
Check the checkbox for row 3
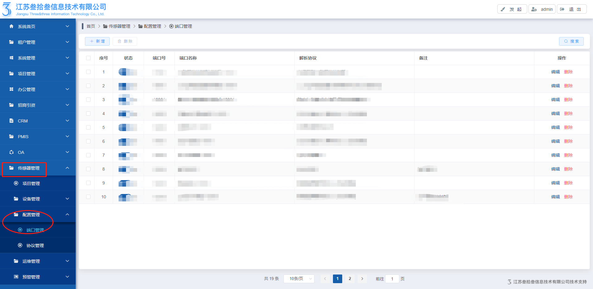coord(88,100)
